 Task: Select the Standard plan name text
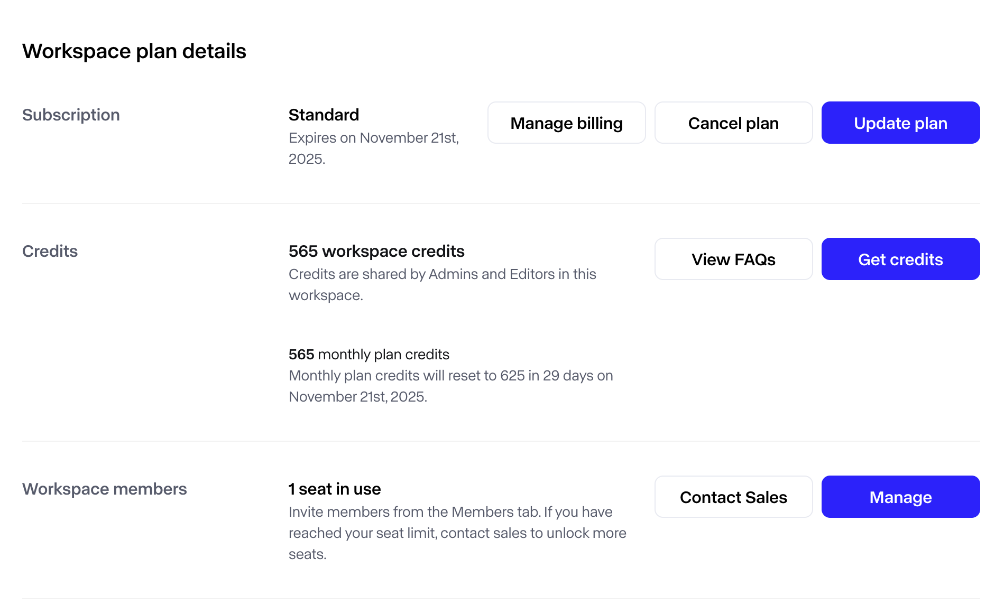point(324,115)
